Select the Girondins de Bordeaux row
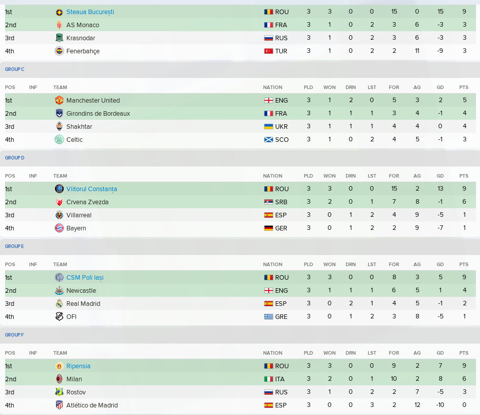Screen dimensions: 480x415 coord(241,114)
